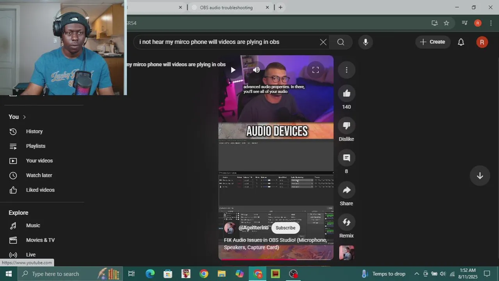499x281 pixels.
Task: Open File Explorer from the taskbar
Action: (x=222, y=274)
